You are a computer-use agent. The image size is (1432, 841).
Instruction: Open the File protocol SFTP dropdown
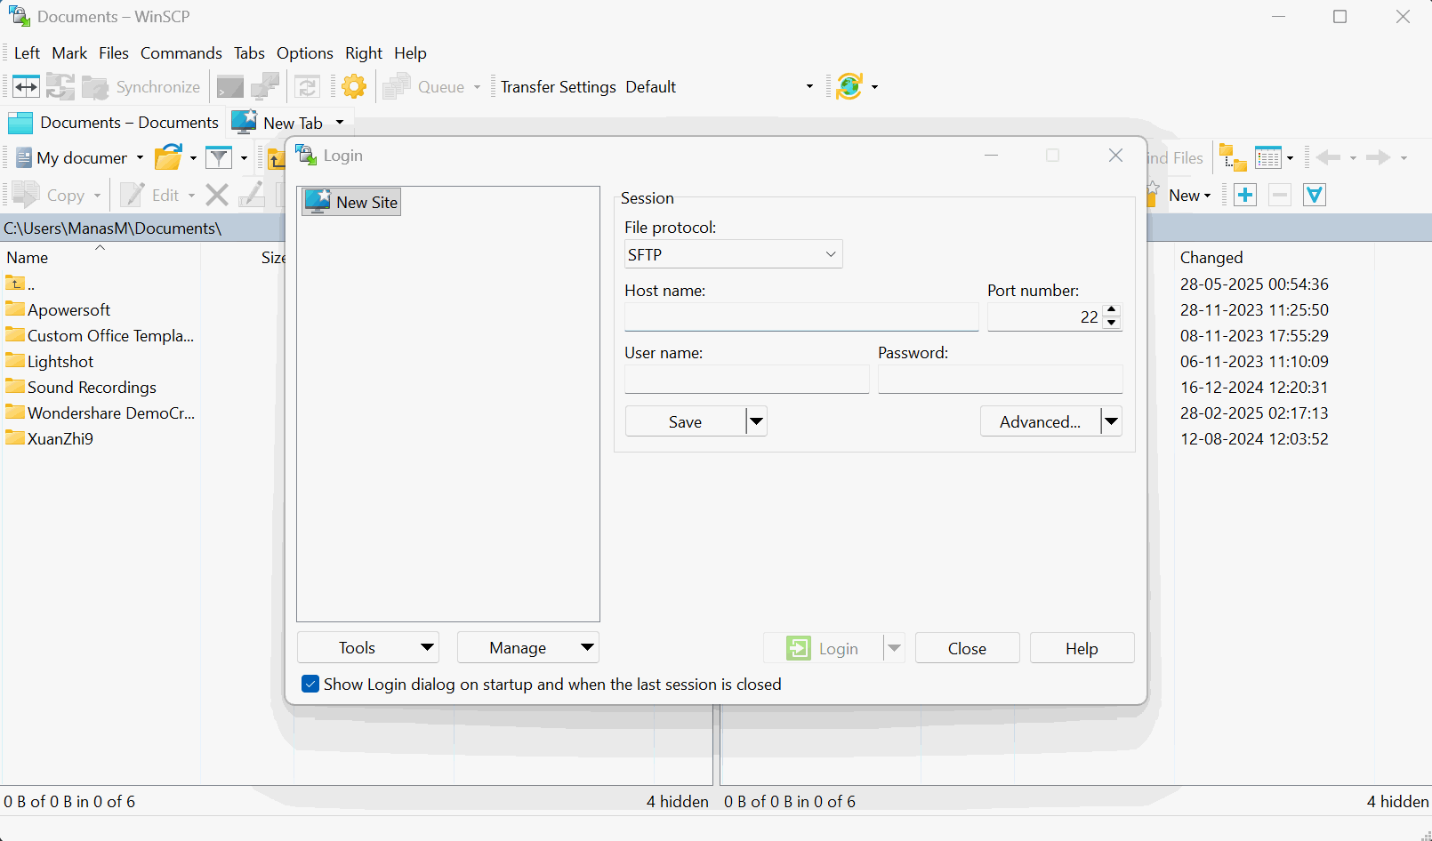click(733, 254)
